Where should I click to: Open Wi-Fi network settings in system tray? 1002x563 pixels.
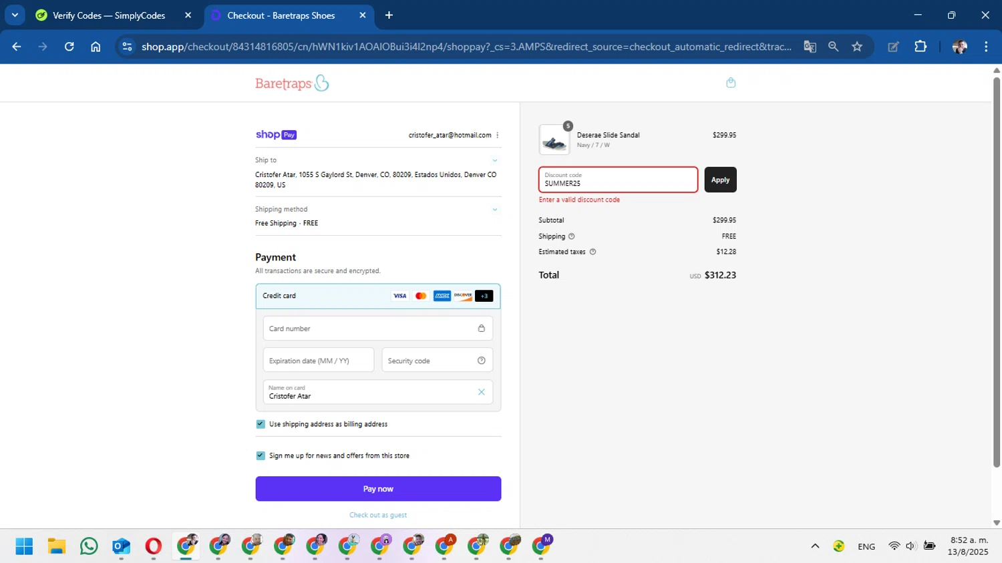pyautogui.click(x=894, y=546)
